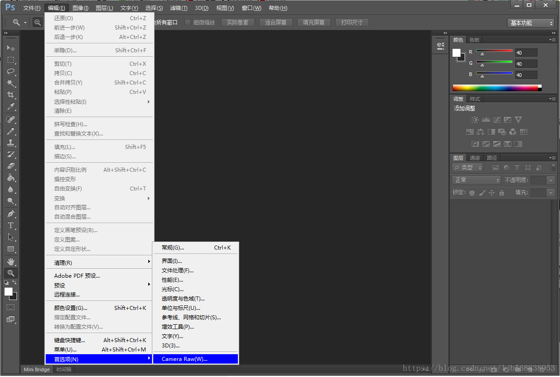Select the History Brush tool

(11, 154)
